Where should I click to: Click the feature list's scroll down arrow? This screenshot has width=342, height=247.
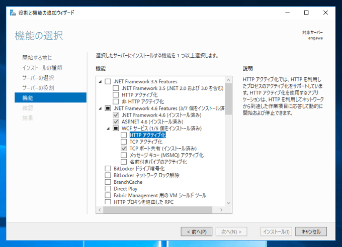[228, 203]
